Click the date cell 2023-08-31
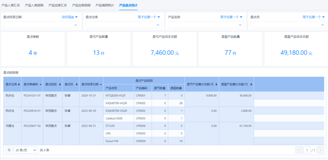 pyautogui.click(x=89, y=126)
